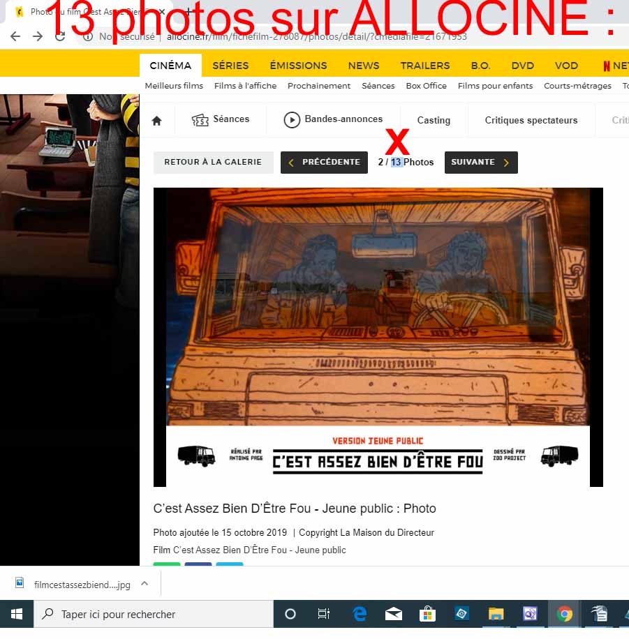The width and height of the screenshot is (629, 639).
Task: Open Séances showtimes tab
Action: click(x=221, y=120)
